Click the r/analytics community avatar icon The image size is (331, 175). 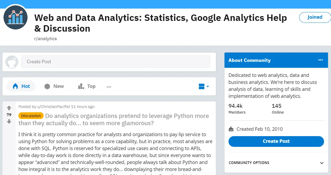pyautogui.click(x=16, y=17)
